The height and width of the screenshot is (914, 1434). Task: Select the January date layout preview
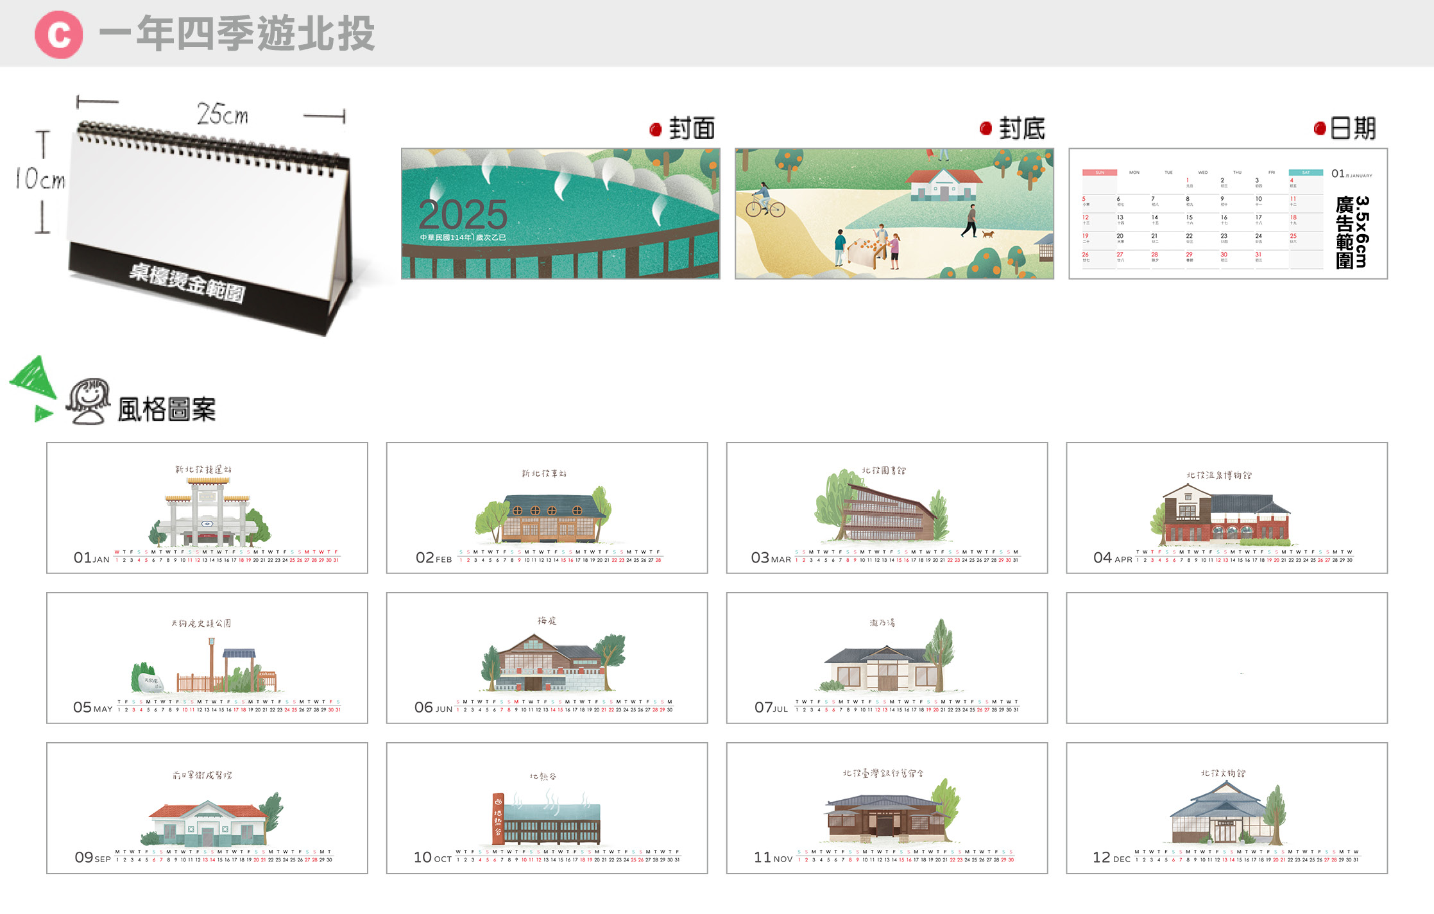pos(1227,214)
